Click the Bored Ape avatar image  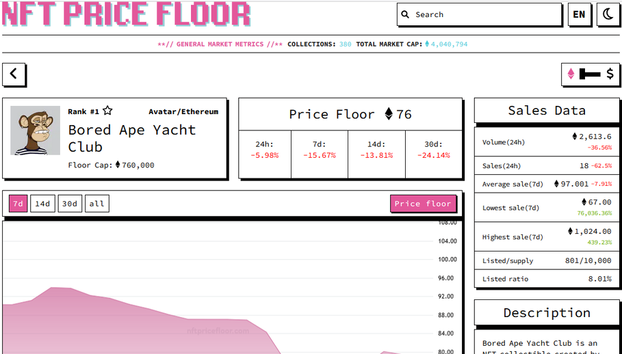pos(36,131)
